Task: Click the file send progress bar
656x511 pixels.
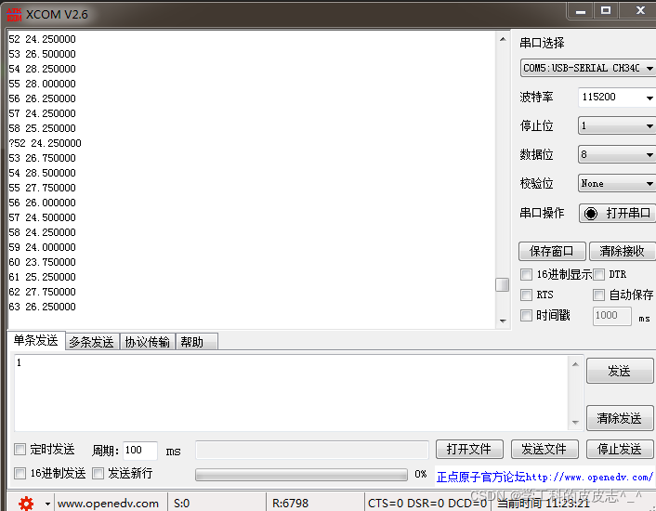Action: pos(301,475)
